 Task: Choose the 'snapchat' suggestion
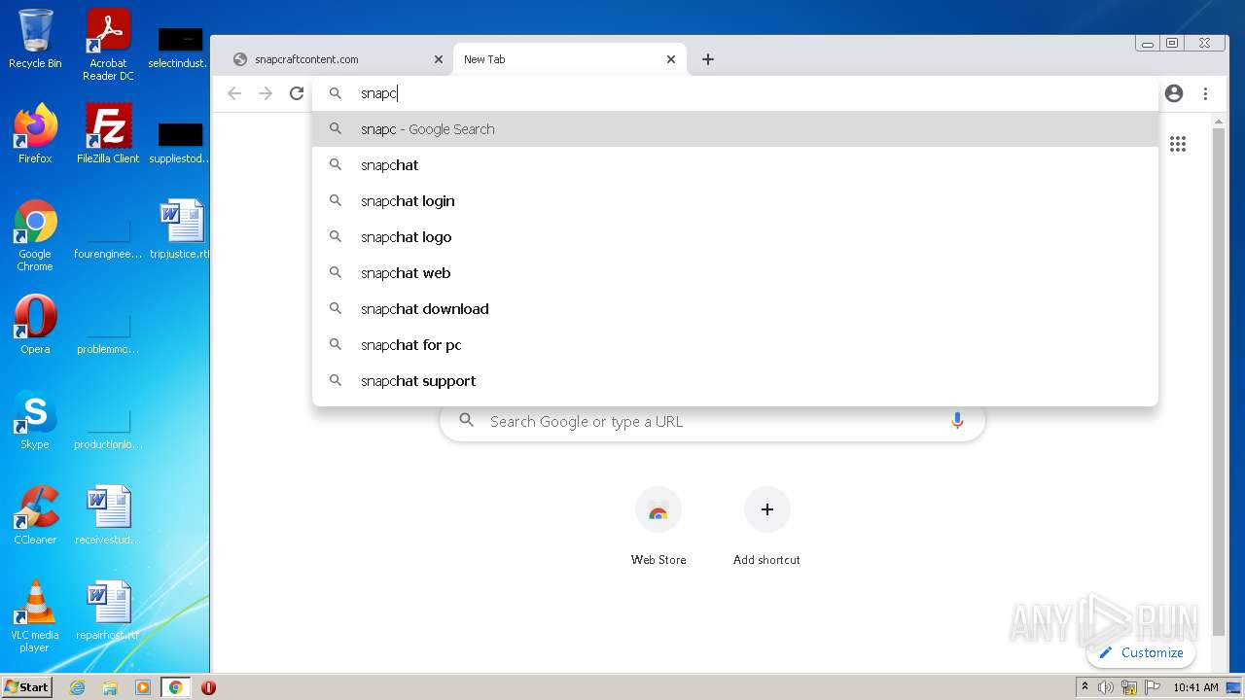(x=735, y=165)
